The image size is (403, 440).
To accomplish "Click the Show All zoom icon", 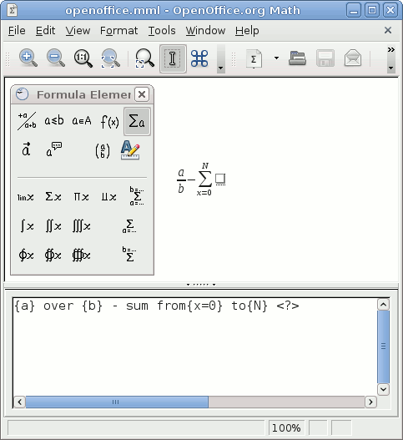I will (110, 58).
